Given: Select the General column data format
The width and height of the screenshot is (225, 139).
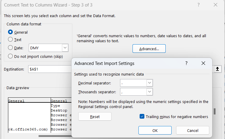Looking at the screenshot, I should [11, 32].
